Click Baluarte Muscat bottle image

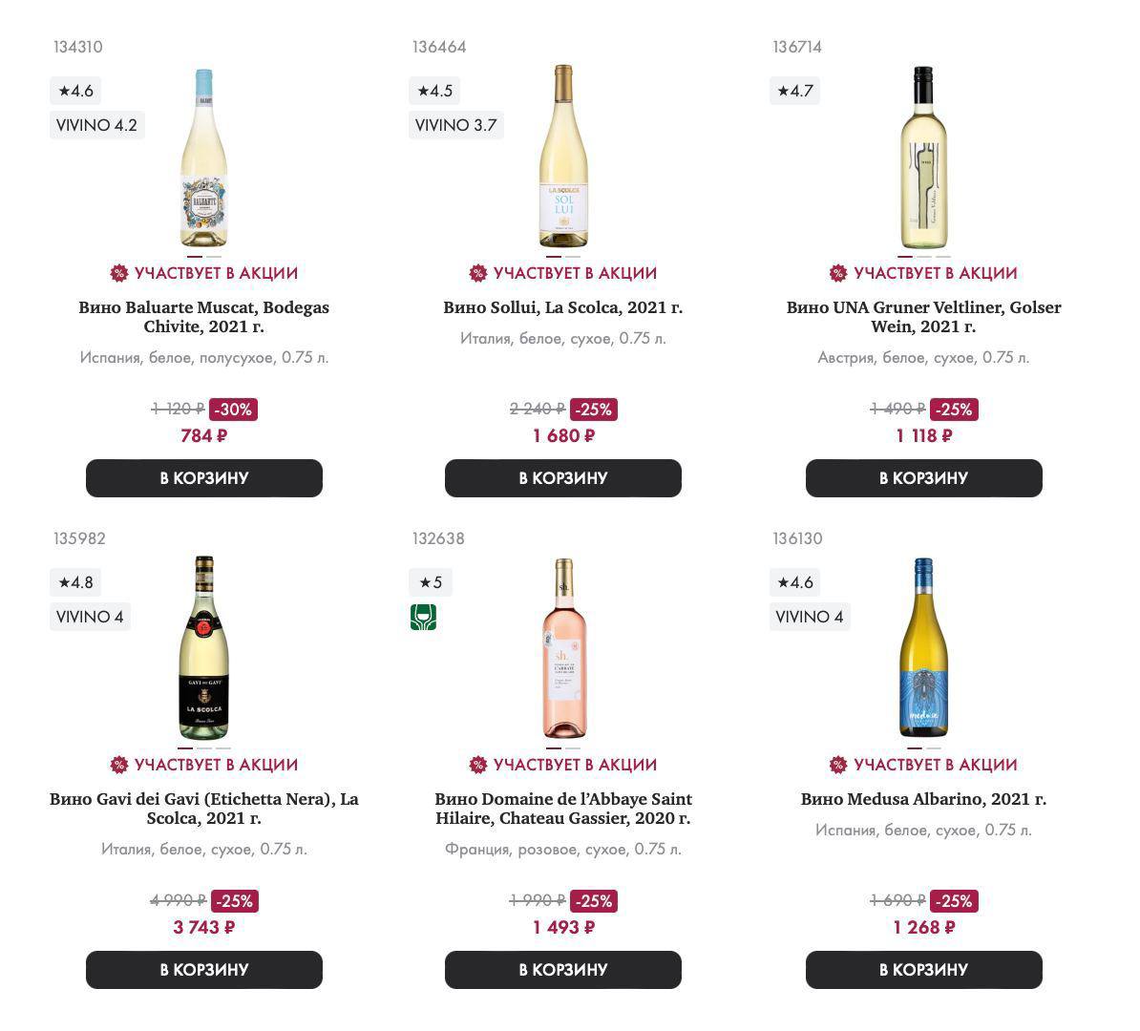(204, 158)
